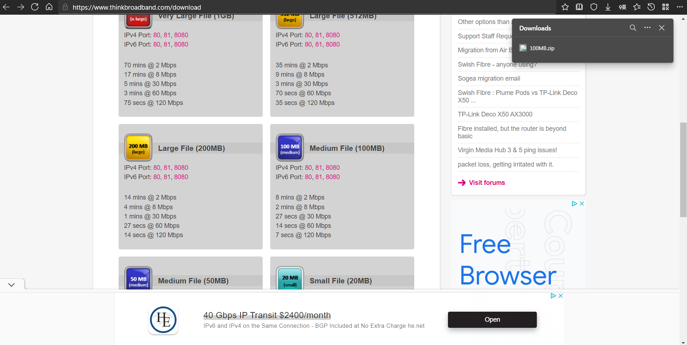Open the Translate page icon
Viewport: 687px width, 345px height.
(x=622, y=7)
